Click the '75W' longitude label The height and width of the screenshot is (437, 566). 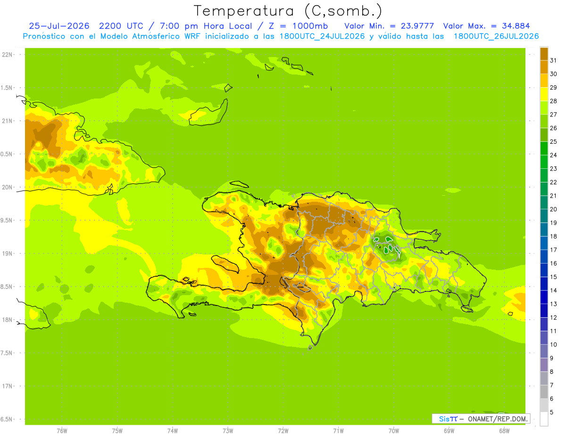(117, 430)
